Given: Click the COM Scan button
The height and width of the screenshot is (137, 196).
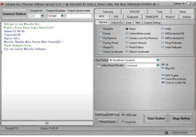Looking at the screenshot, I should [x=101, y=115].
